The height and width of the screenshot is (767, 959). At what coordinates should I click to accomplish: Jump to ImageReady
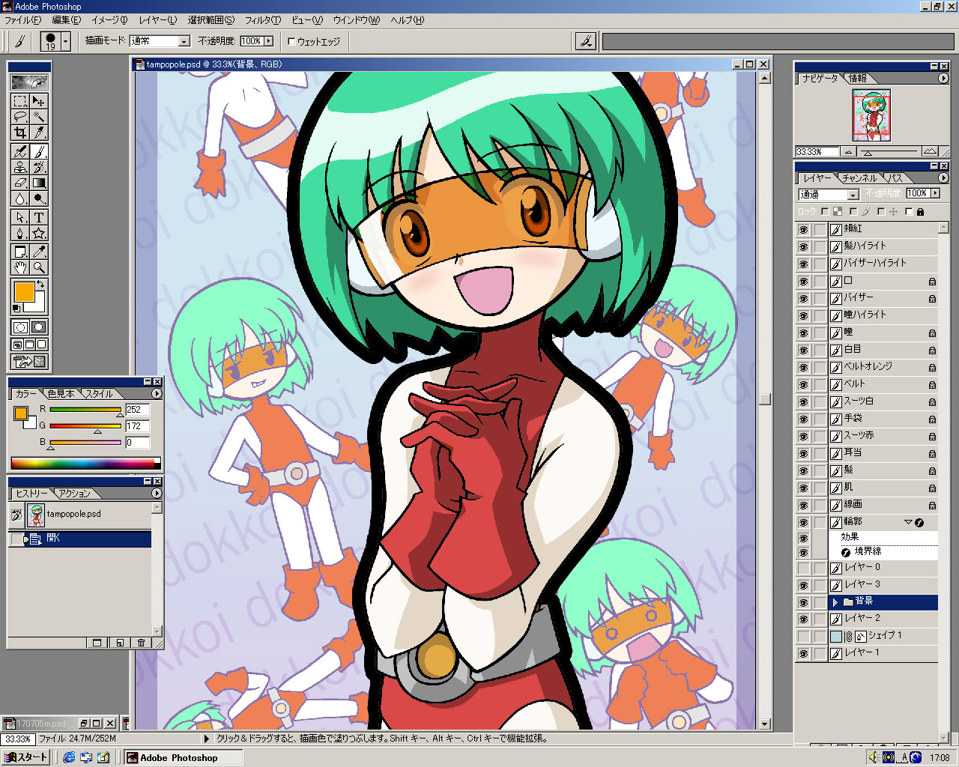click(29, 363)
